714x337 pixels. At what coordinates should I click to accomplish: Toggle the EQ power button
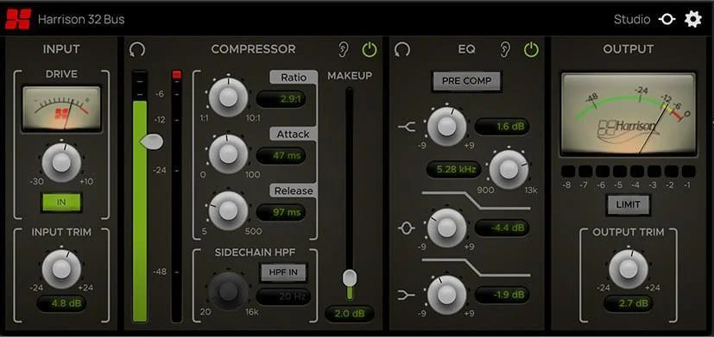(531, 49)
